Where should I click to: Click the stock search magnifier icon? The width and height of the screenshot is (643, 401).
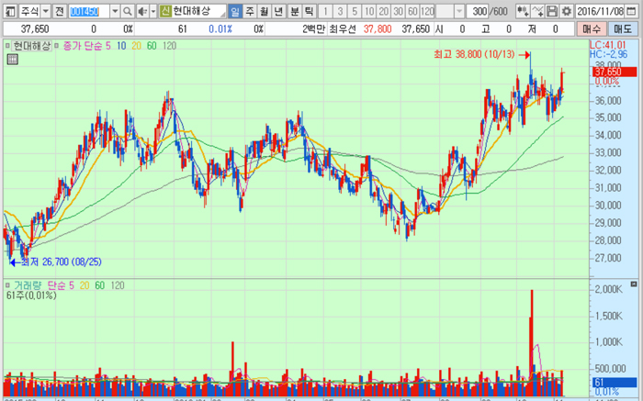pos(129,11)
